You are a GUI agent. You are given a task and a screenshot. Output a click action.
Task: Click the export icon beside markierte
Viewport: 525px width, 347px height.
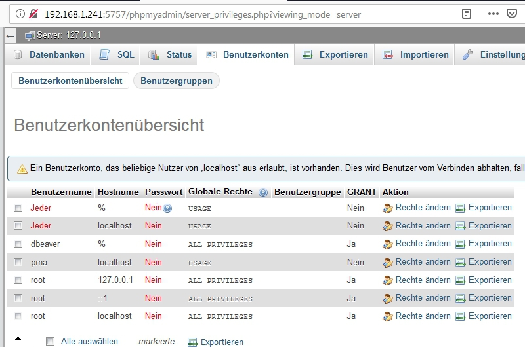point(192,342)
